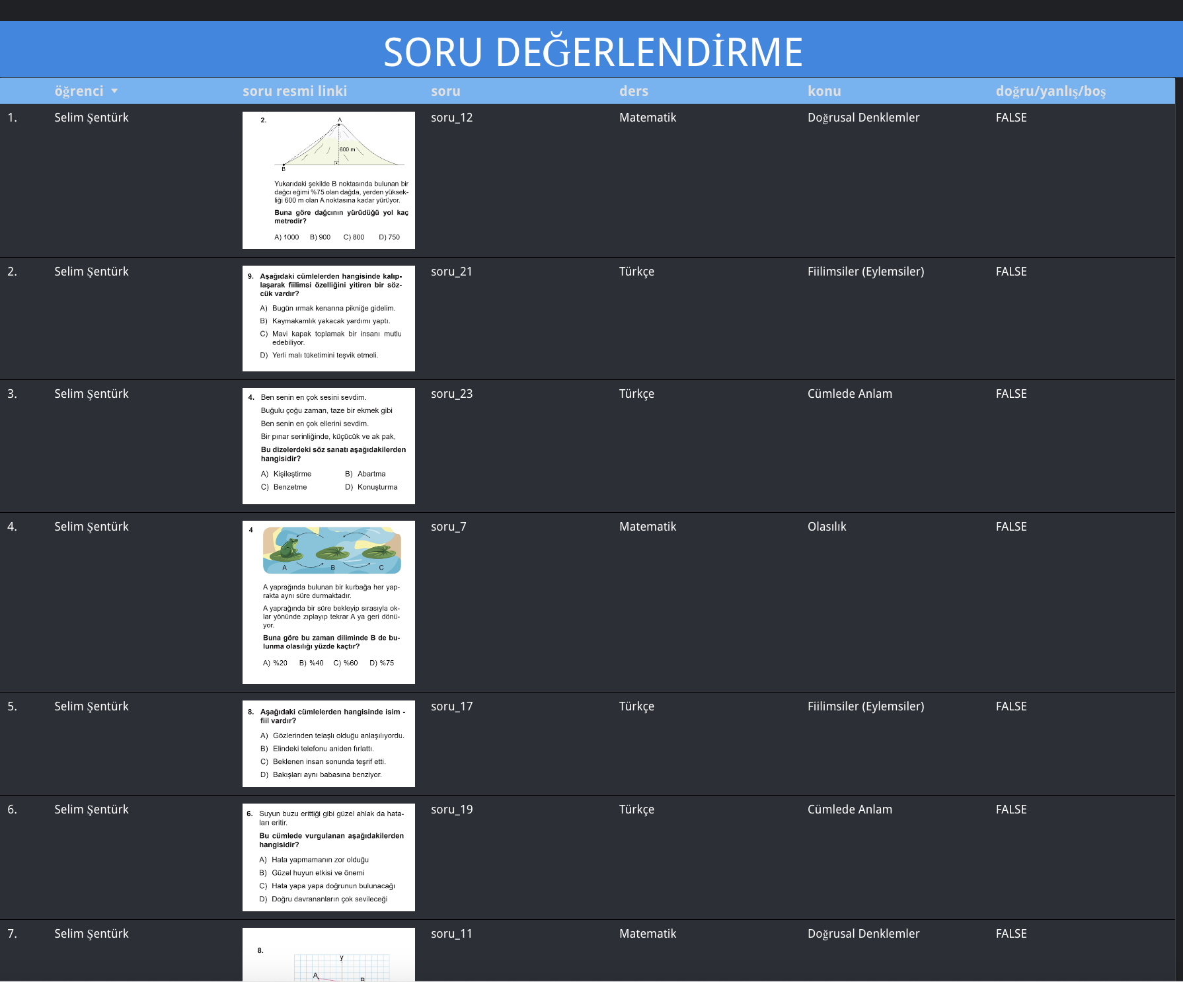Click Selim Şentürk in row 5

coord(91,706)
